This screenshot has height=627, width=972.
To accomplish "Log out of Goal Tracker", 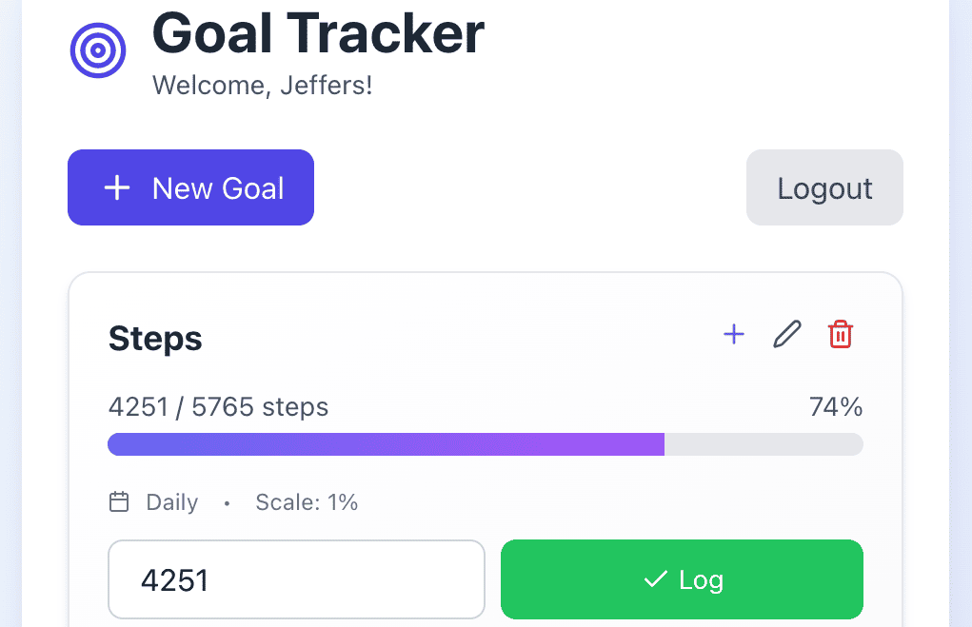I will tap(823, 187).
